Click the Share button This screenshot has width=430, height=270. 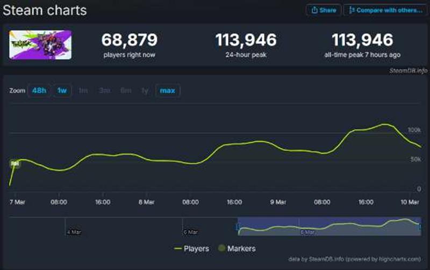pos(324,10)
